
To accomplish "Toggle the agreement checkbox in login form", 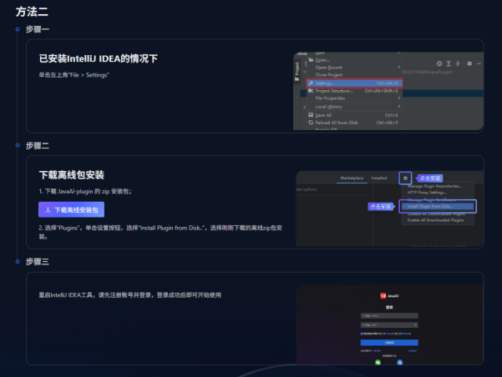I will (362, 334).
